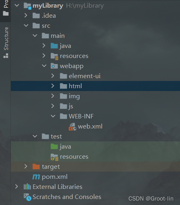Select the resources label under test
The width and height of the screenshot is (180, 205).
pyautogui.click(x=74, y=157)
